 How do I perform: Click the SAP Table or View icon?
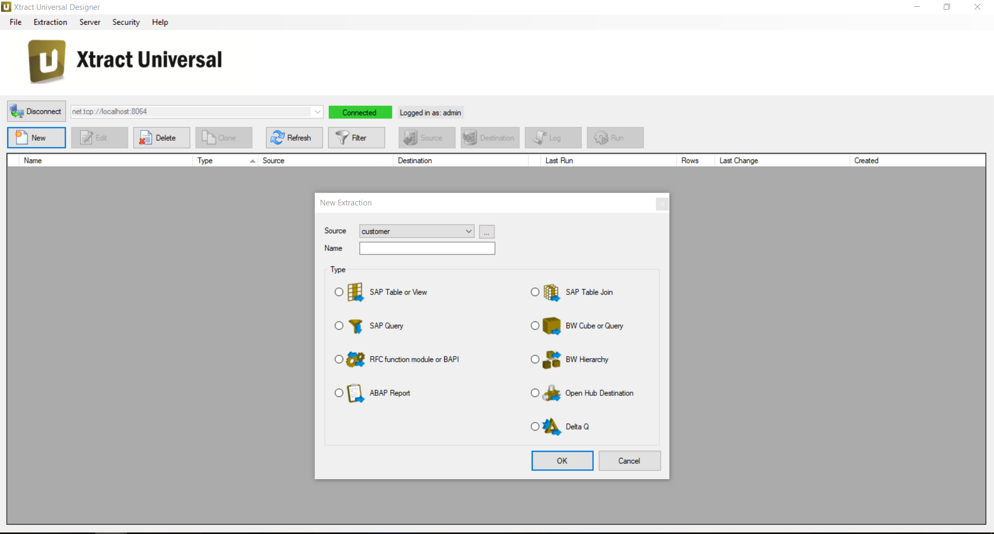(355, 292)
